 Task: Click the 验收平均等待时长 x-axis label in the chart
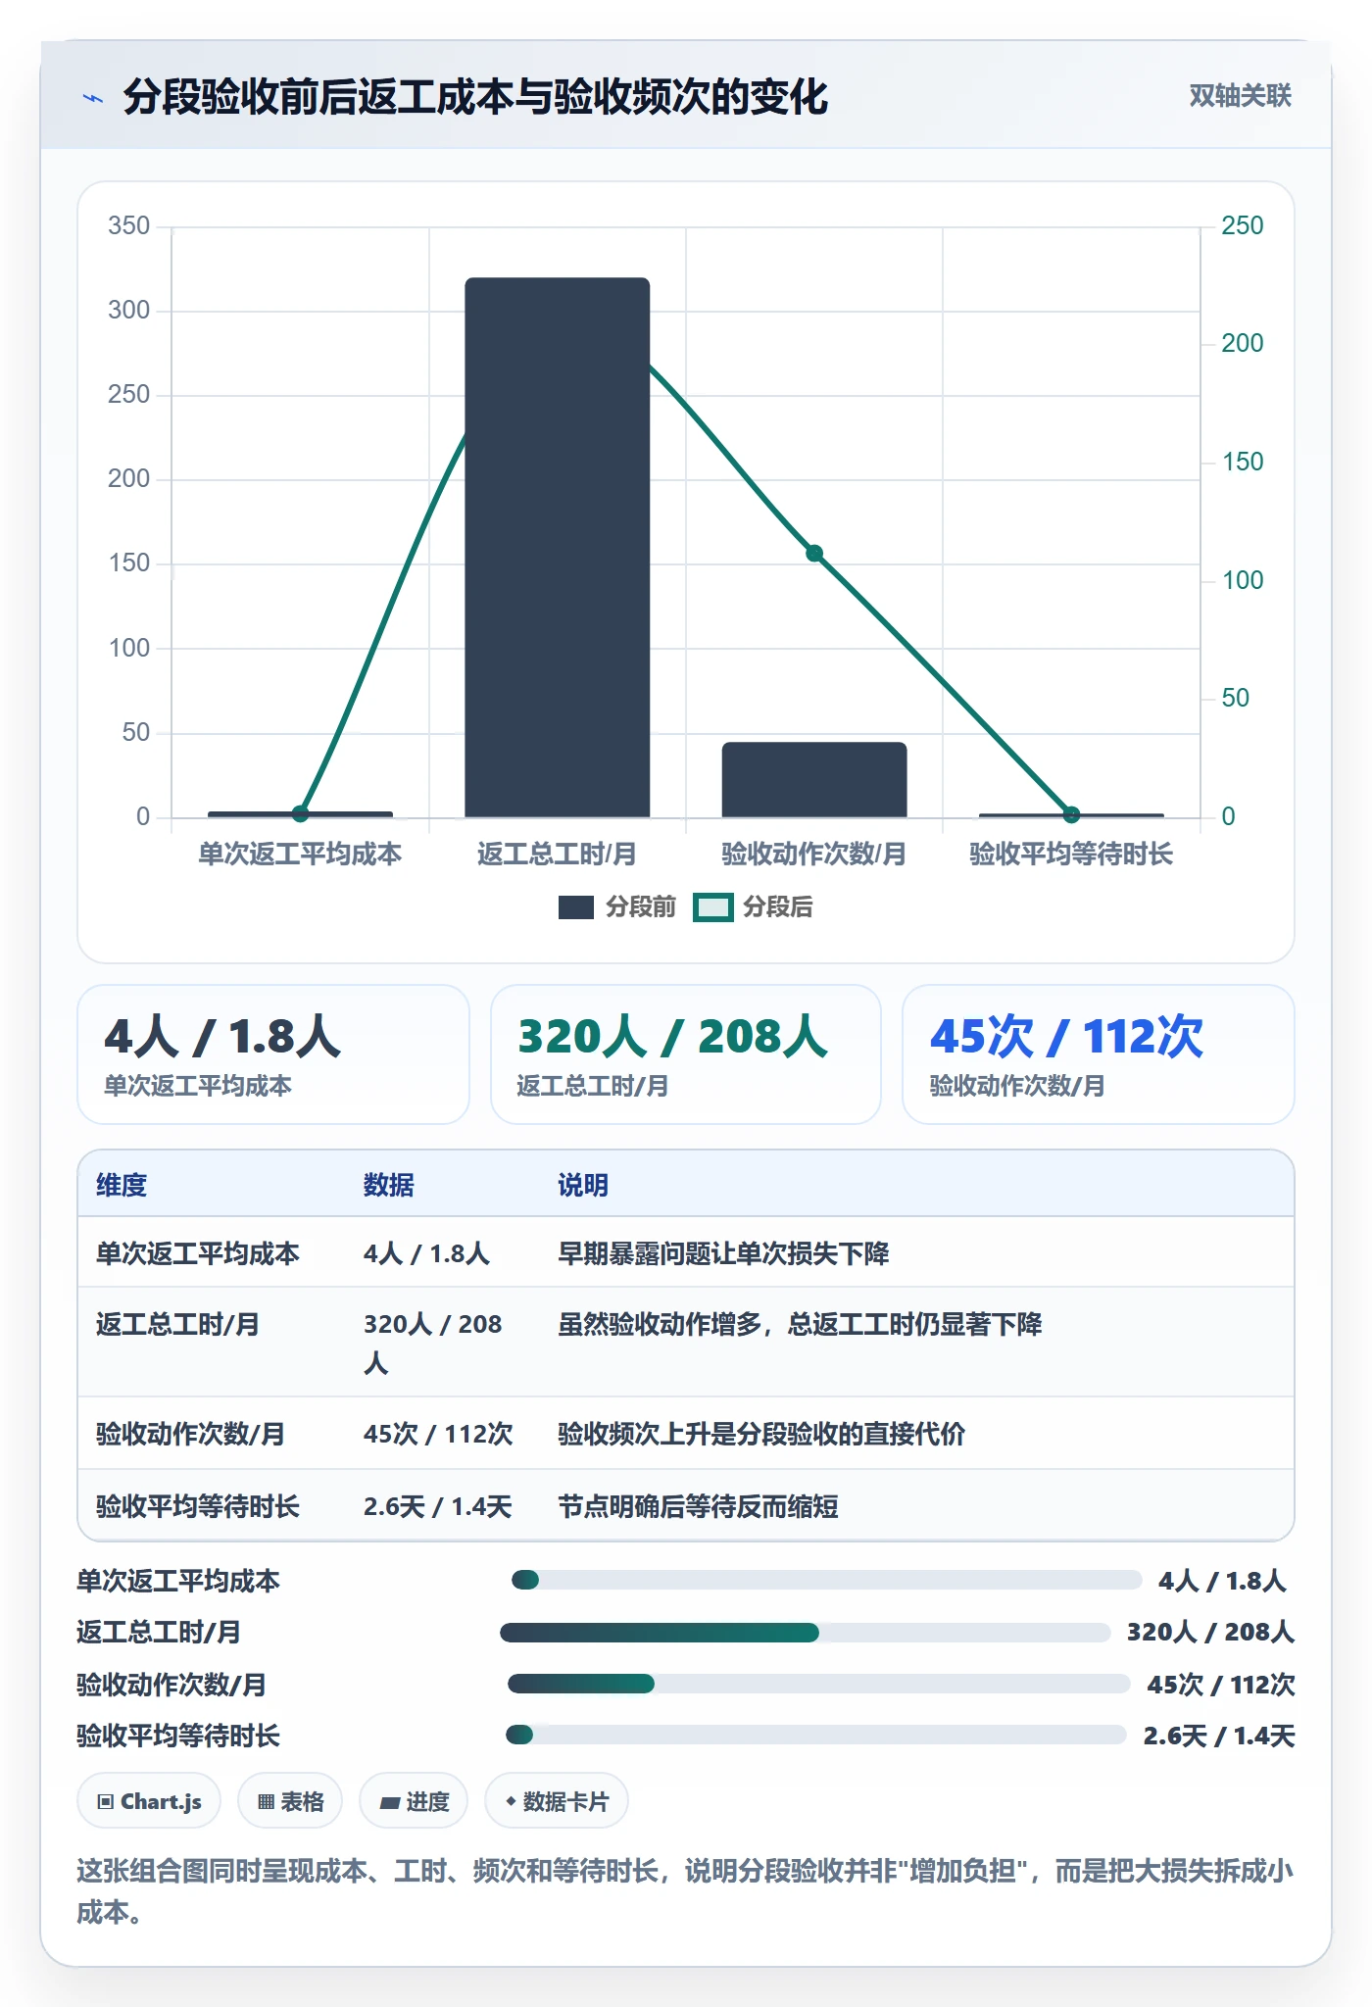1071,854
